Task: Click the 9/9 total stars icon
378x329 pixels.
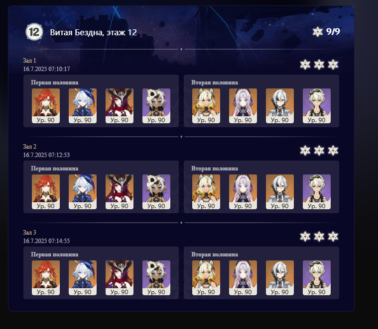Action: click(318, 32)
